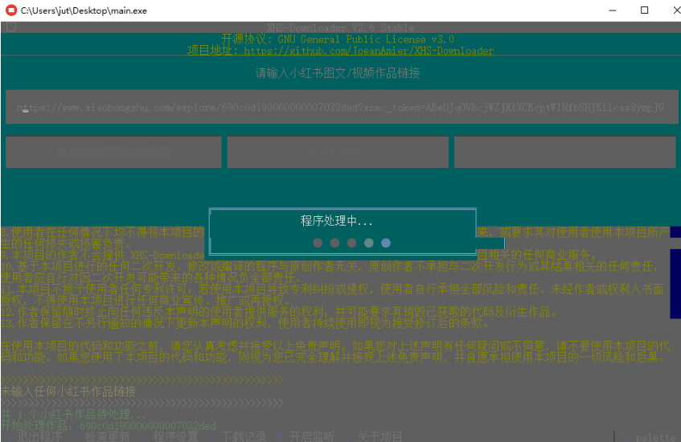This screenshot has width=681, height=442.
Task: Open 下载记录 in the footer bar
Action: [237, 436]
